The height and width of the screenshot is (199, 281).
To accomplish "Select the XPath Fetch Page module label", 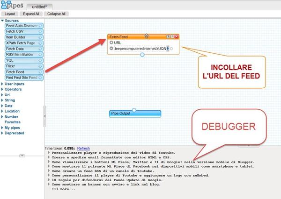I will coord(21,43).
